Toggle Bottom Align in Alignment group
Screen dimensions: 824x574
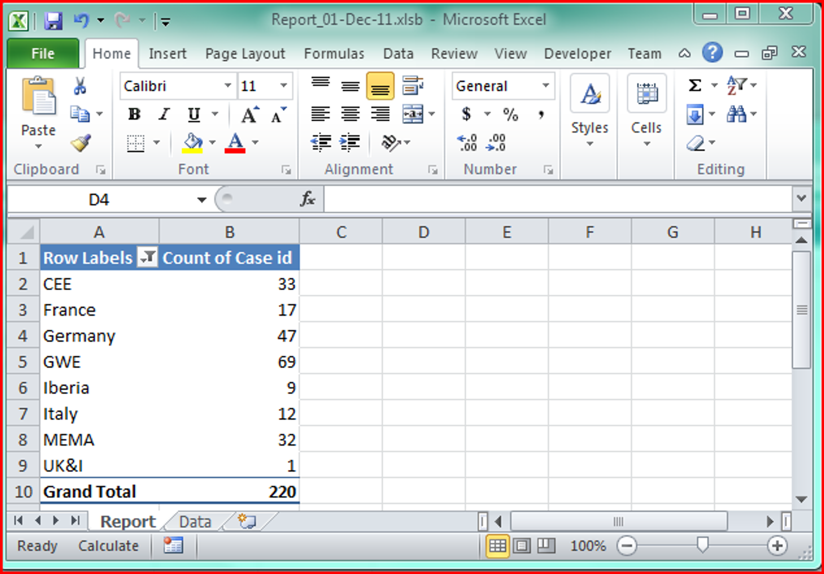click(380, 86)
